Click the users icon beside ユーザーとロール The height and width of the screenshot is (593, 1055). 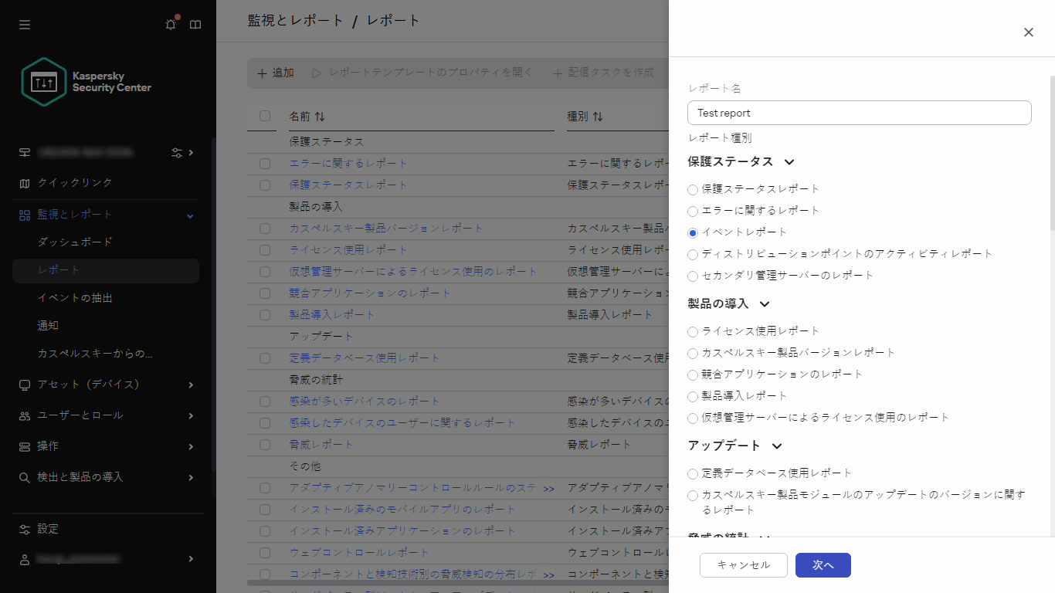[x=24, y=415]
